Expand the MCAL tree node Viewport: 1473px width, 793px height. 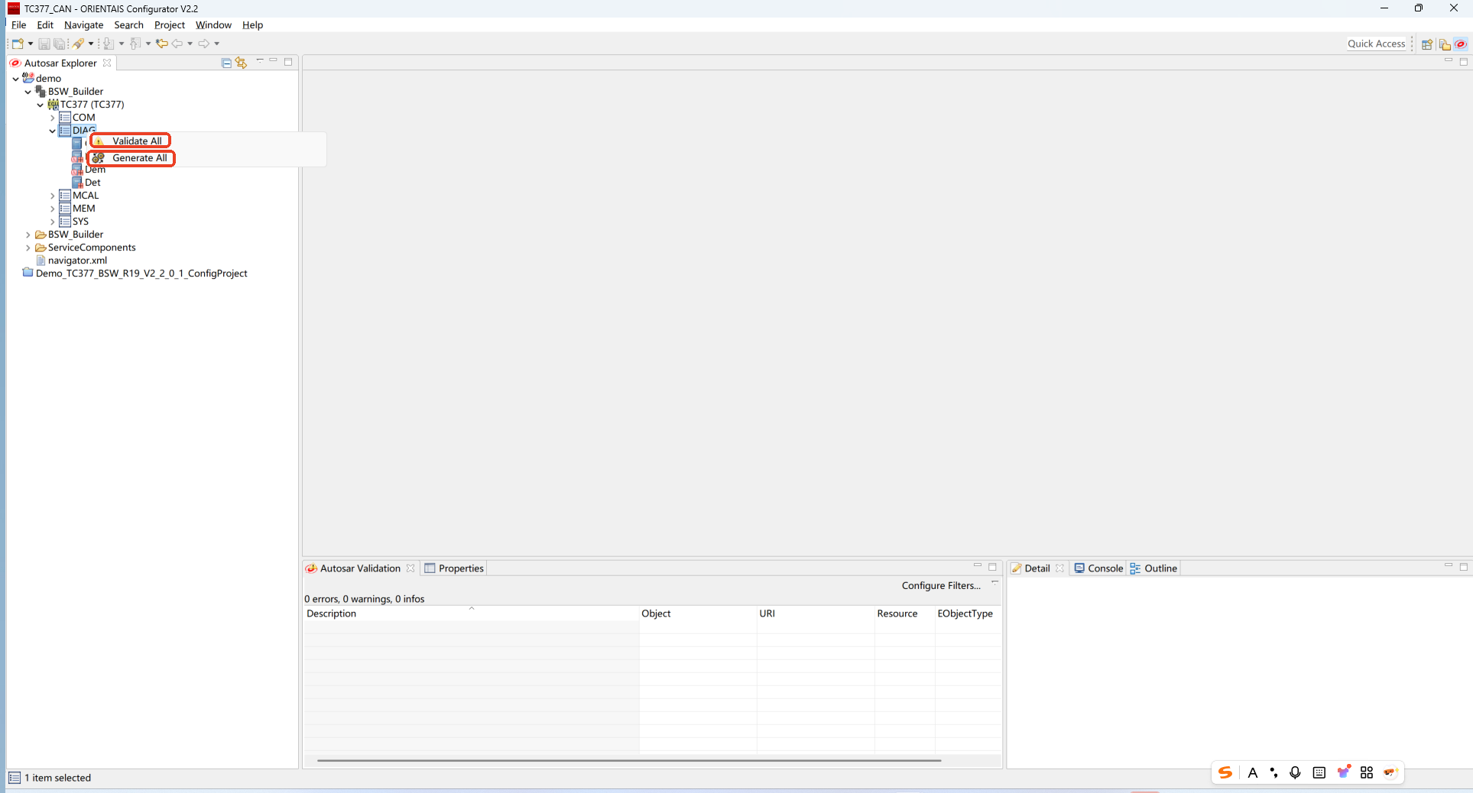pyautogui.click(x=53, y=196)
